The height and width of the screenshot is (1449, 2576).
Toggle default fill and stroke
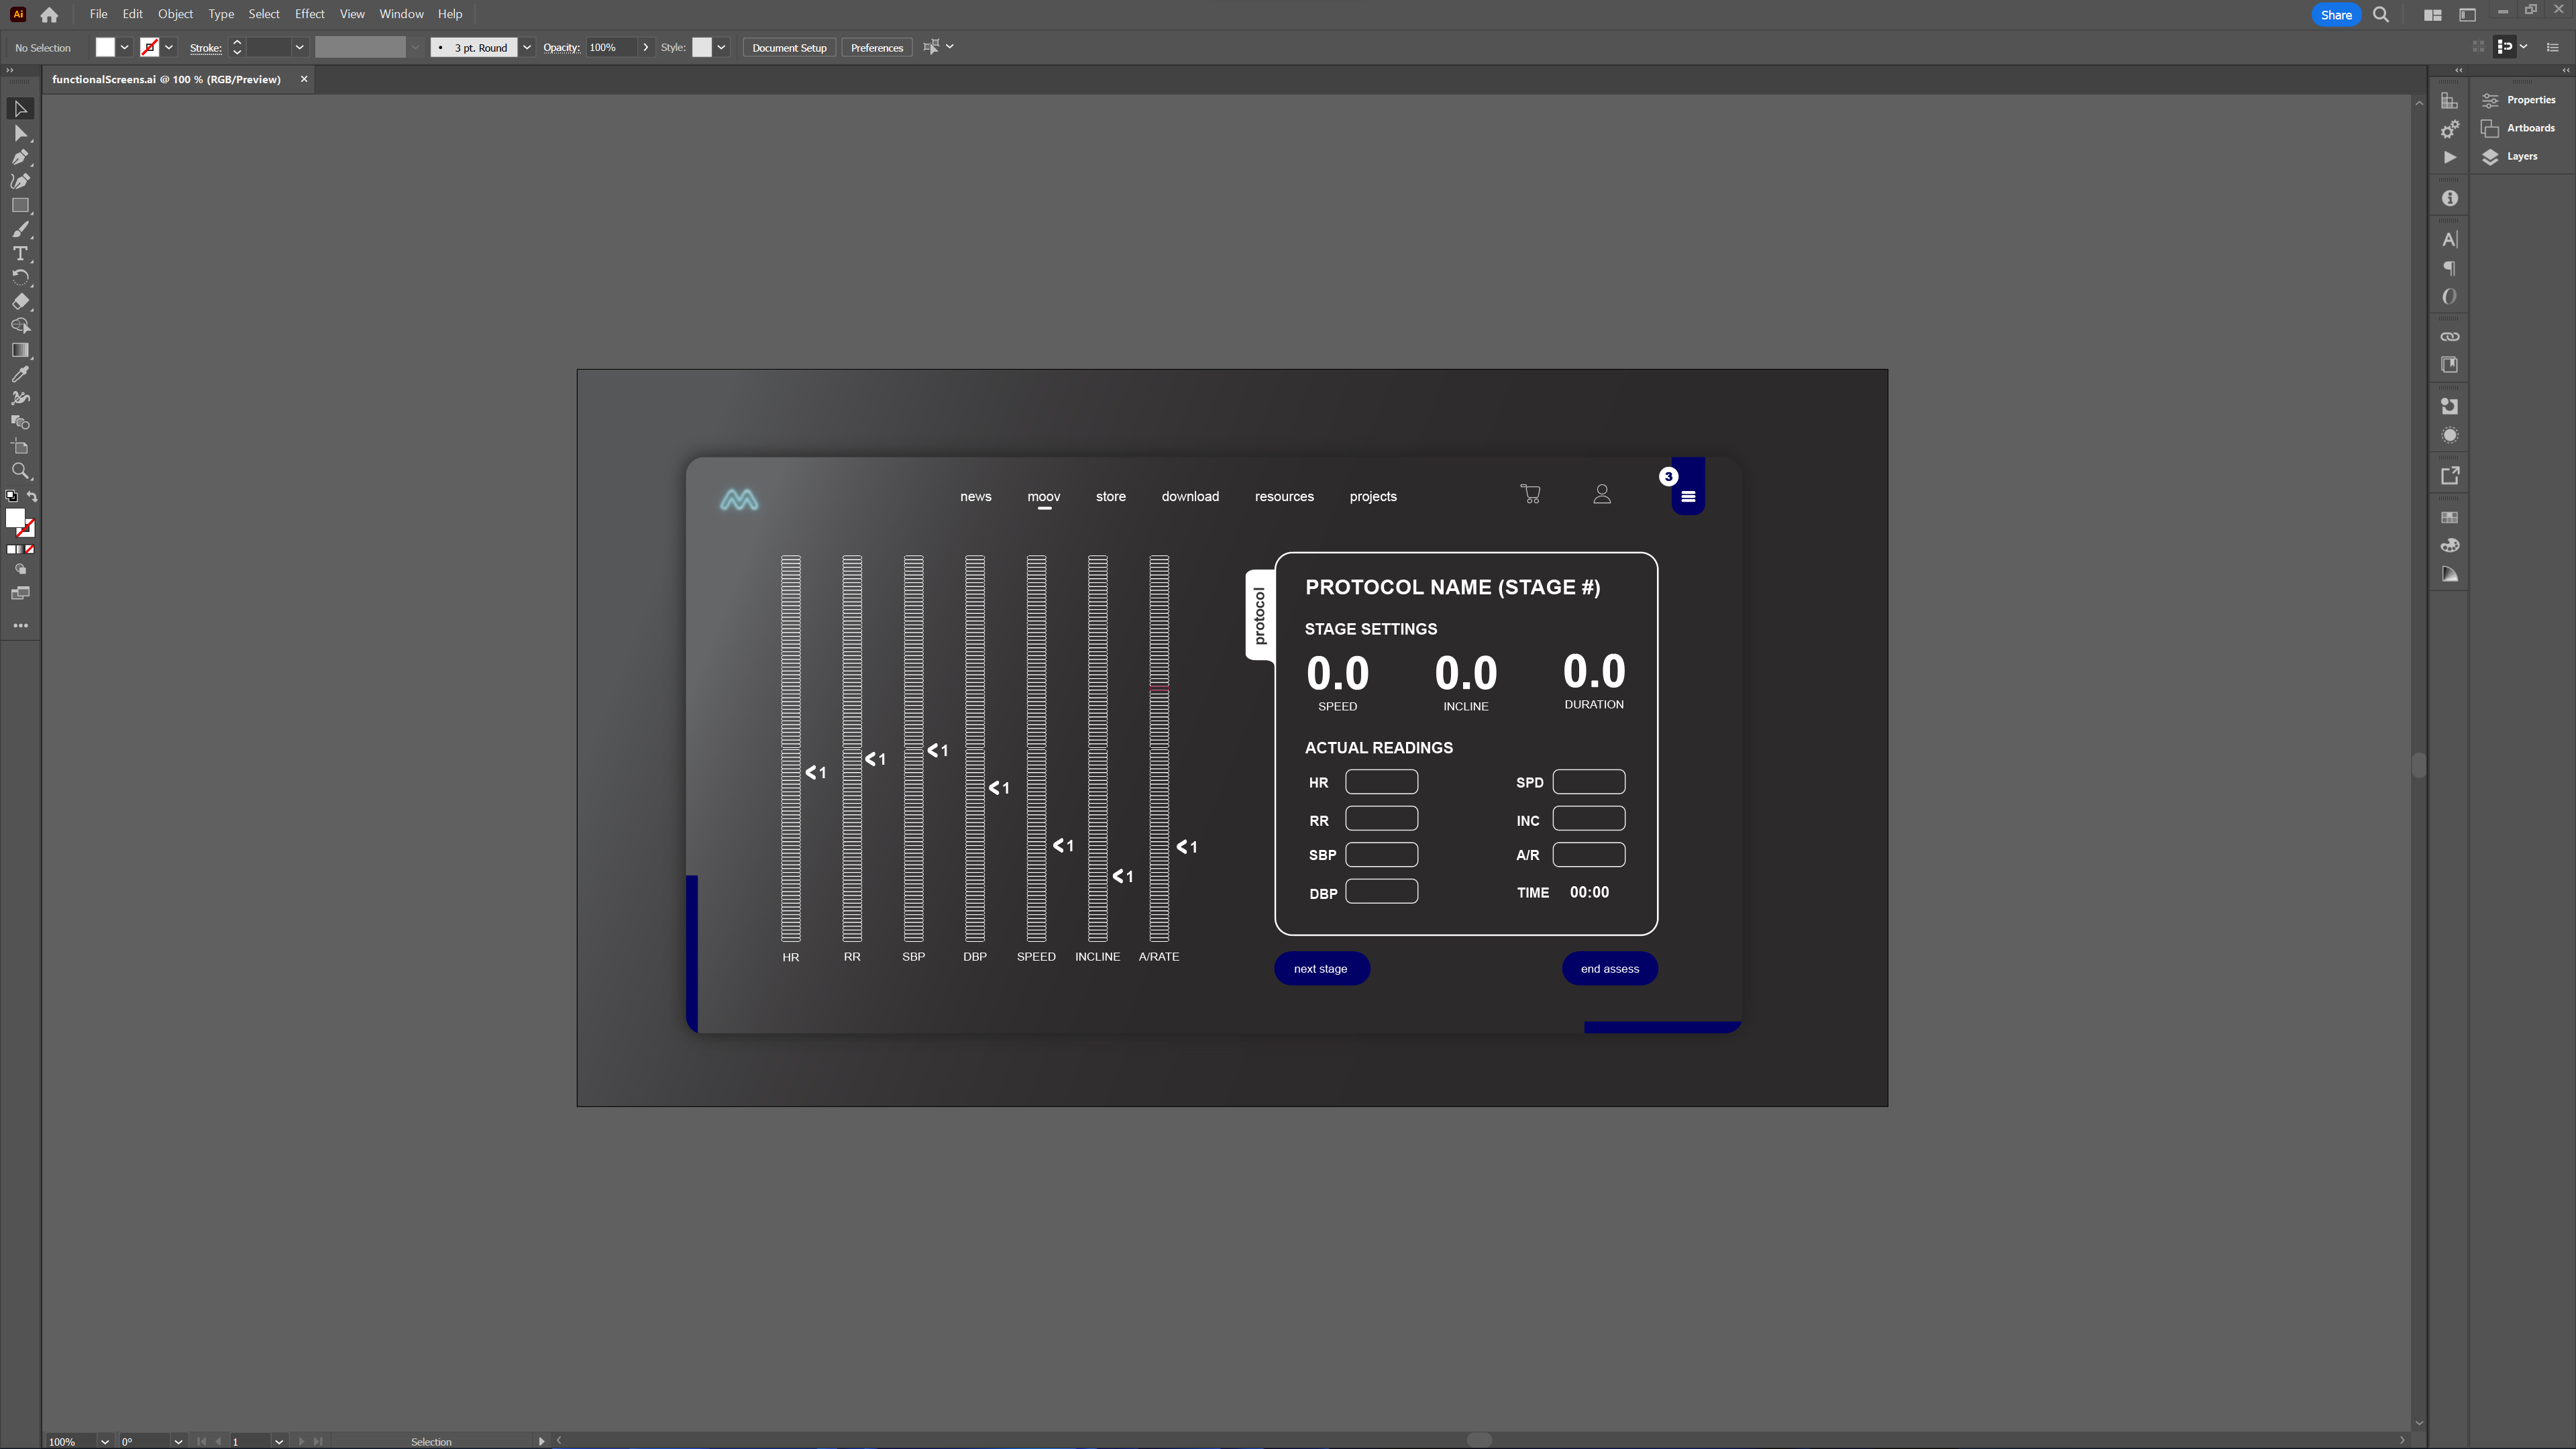click(11, 496)
